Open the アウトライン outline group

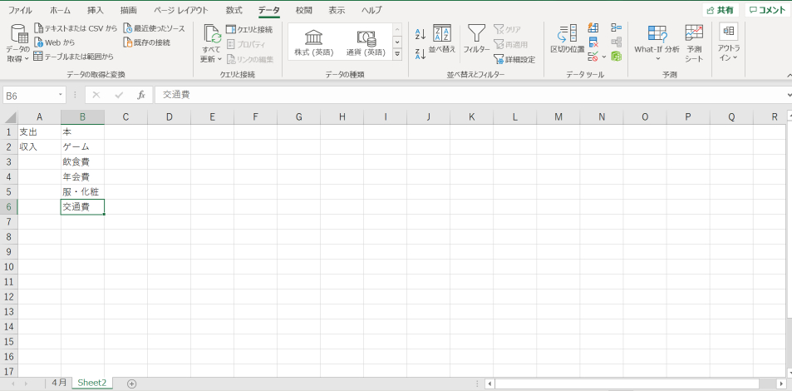728,43
